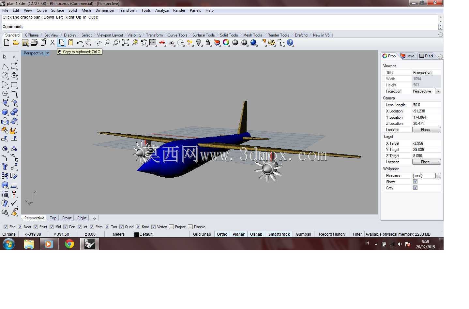The image size is (469, 309).
Task: Click the Copy to clipboard icon
Action: 61,43
